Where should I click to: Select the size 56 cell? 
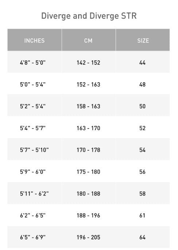click(143, 171)
